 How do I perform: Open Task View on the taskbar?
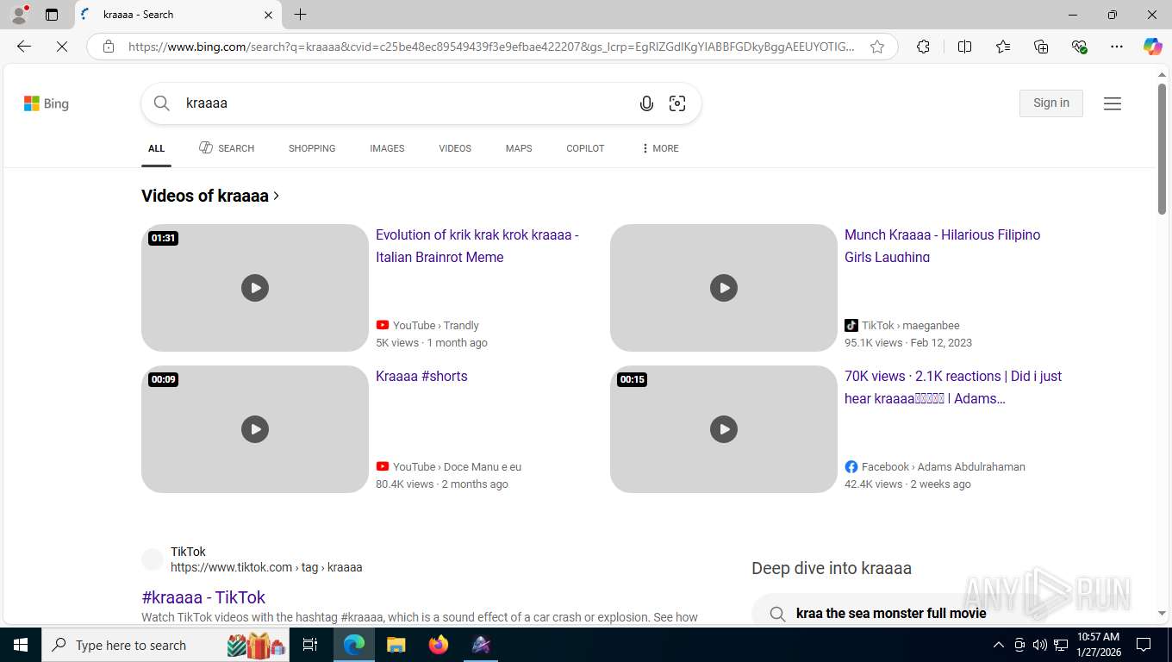click(310, 645)
